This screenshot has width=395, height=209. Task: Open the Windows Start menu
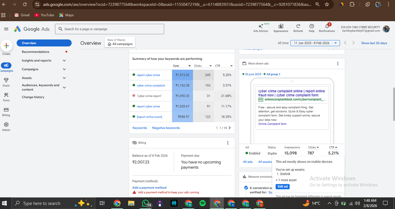(x=5, y=203)
